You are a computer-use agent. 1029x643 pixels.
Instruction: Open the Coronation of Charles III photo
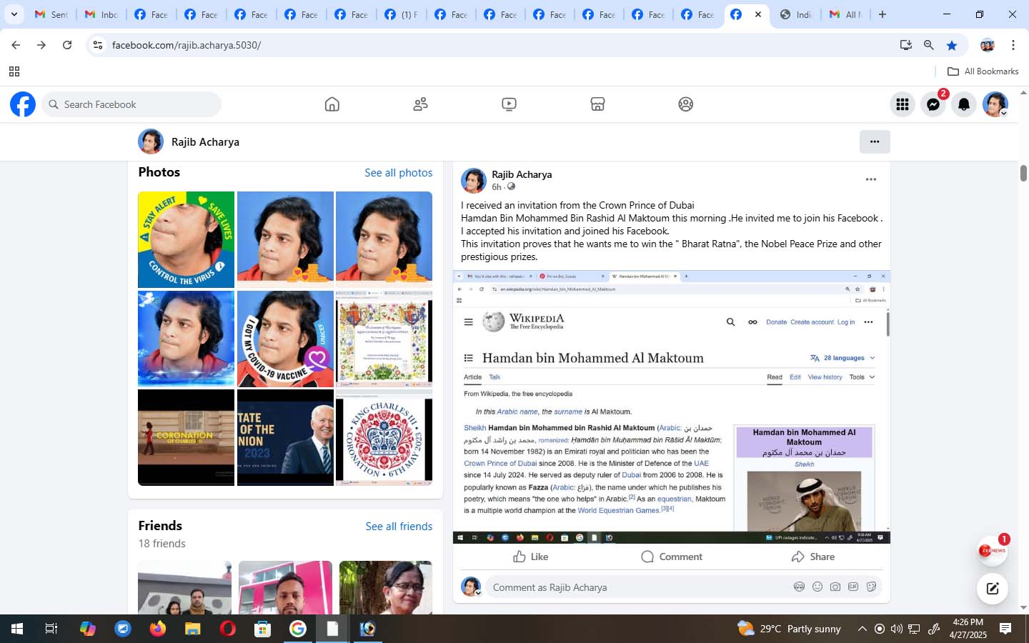point(186,437)
